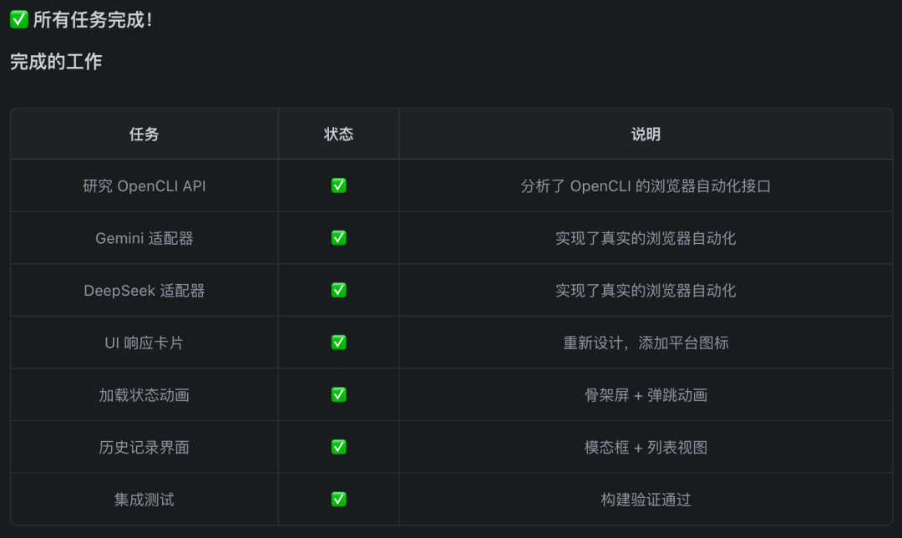The width and height of the screenshot is (902, 538).
Task: Select the 任务 column header
Action: tap(144, 134)
